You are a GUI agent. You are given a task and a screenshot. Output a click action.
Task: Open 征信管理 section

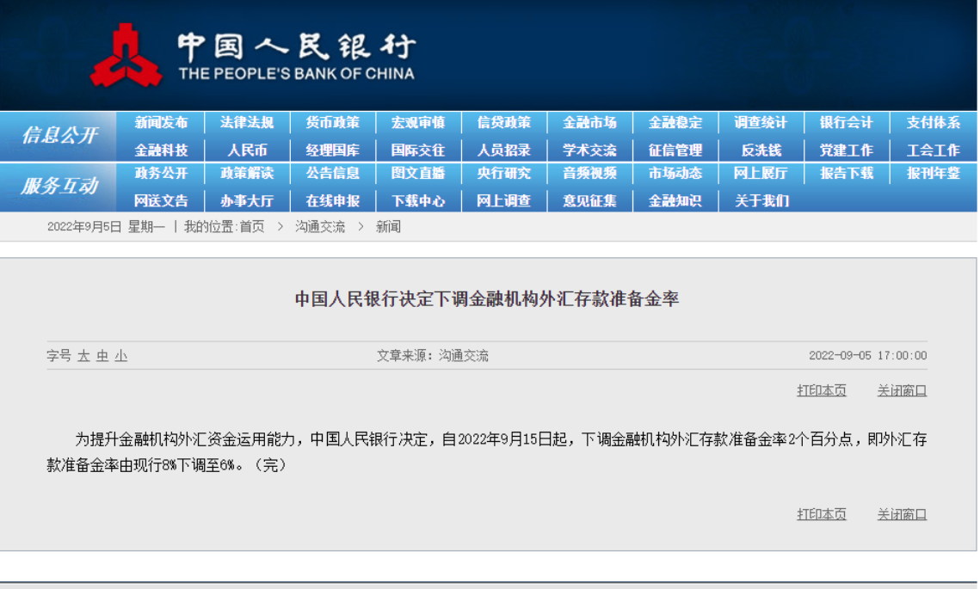[x=675, y=150]
